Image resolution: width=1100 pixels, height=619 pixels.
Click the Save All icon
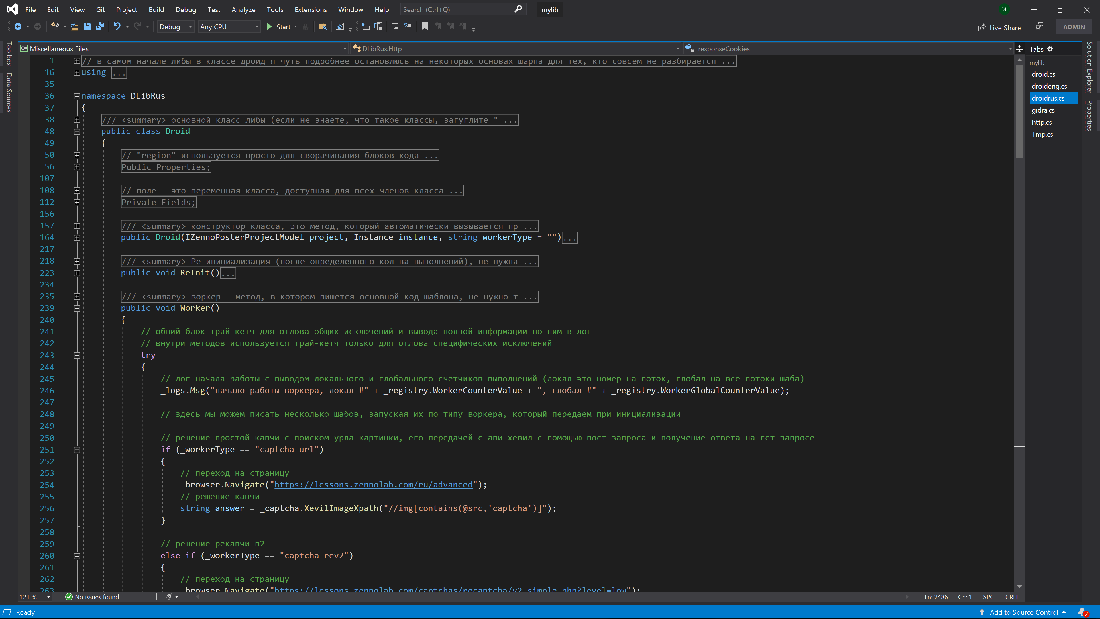pyautogui.click(x=100, y=26)
